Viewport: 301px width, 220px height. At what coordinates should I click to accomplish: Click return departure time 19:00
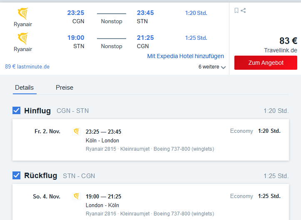pos(76,38)
